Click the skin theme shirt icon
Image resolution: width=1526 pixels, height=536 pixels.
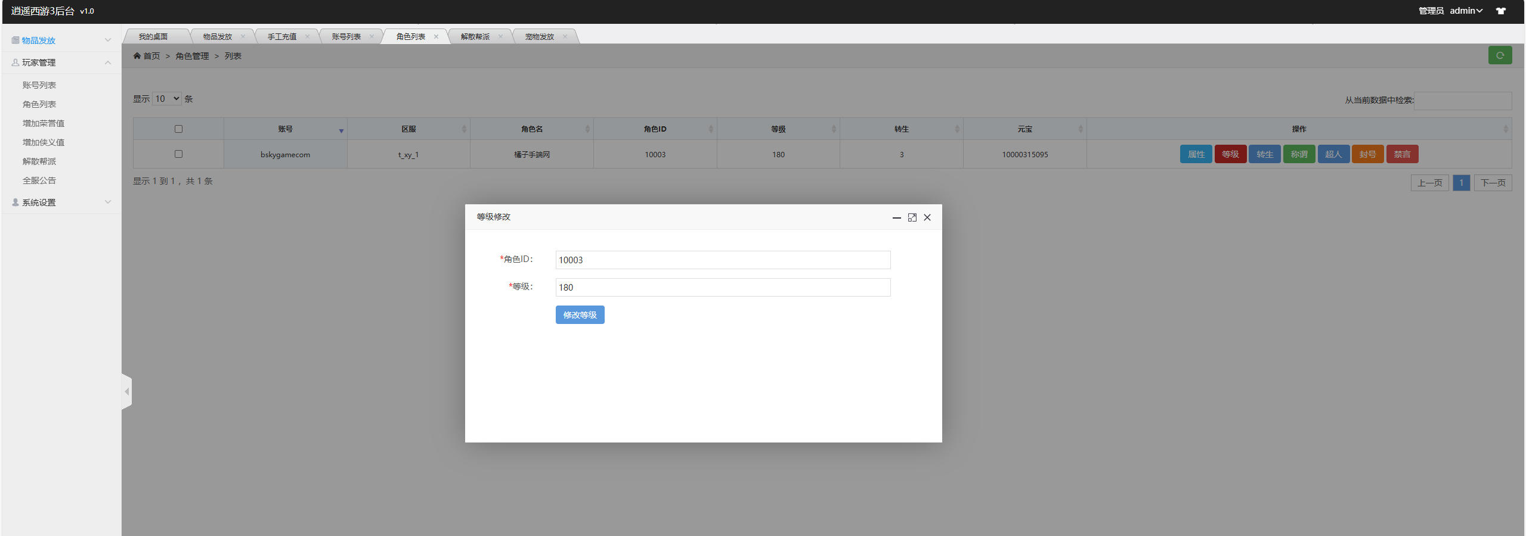[x=1500, y=11]
